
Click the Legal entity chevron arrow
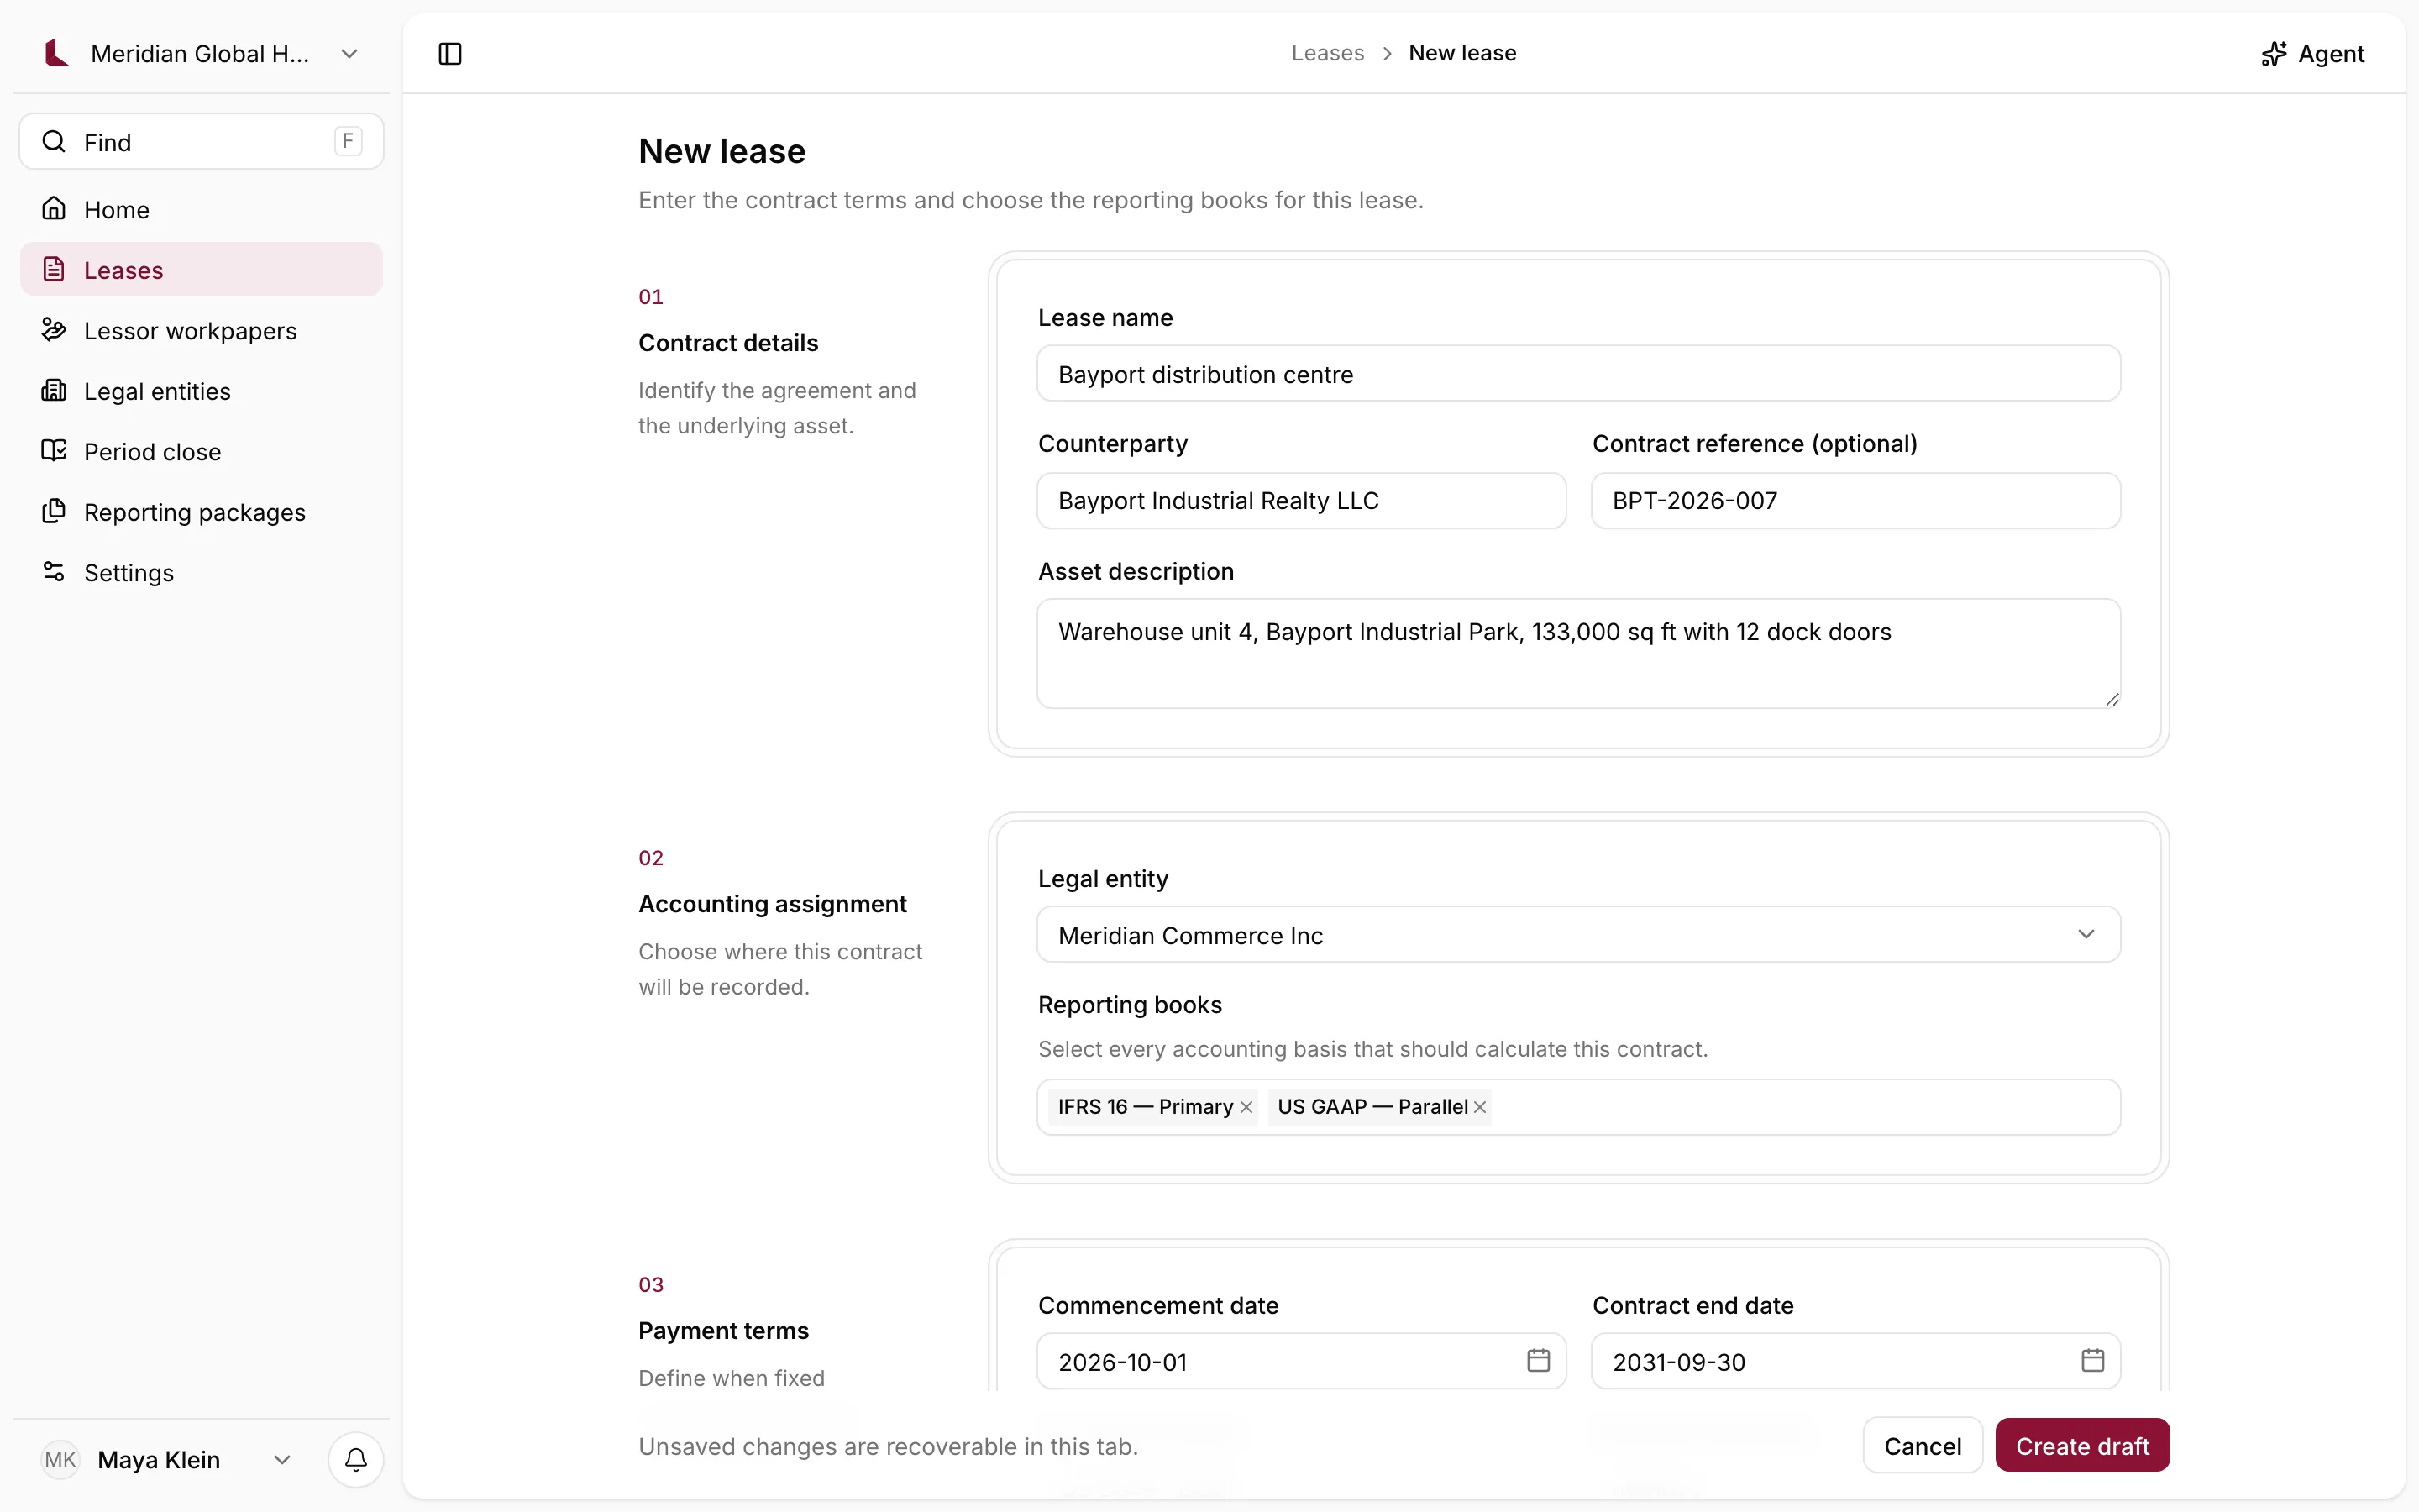tap(2086, 934)
